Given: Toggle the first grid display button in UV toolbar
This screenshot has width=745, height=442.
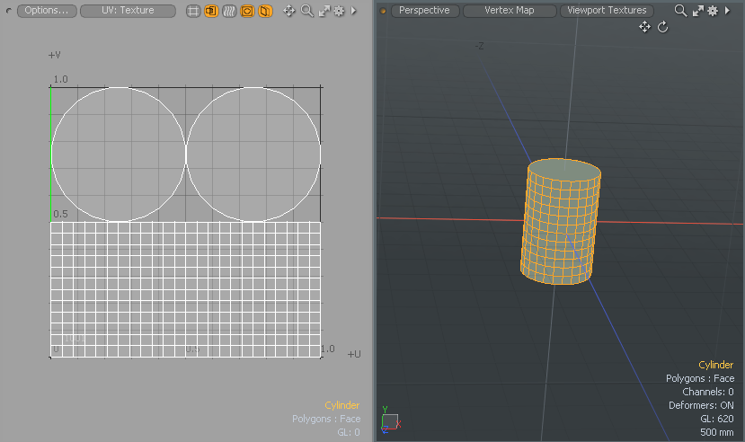Looking at the screenshot, I should click(192, 11).
